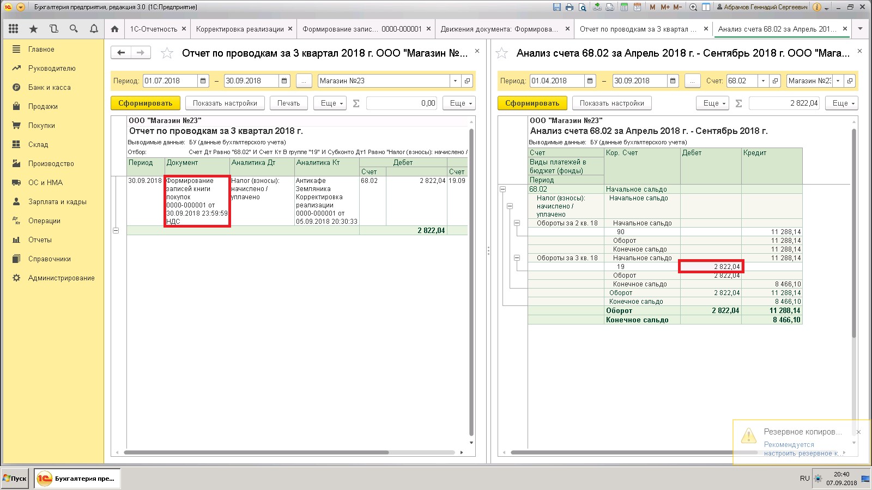Open the notifications bell icon
Image resolution: width=872 pixels, height=490 pixels.
click(94, 29)
